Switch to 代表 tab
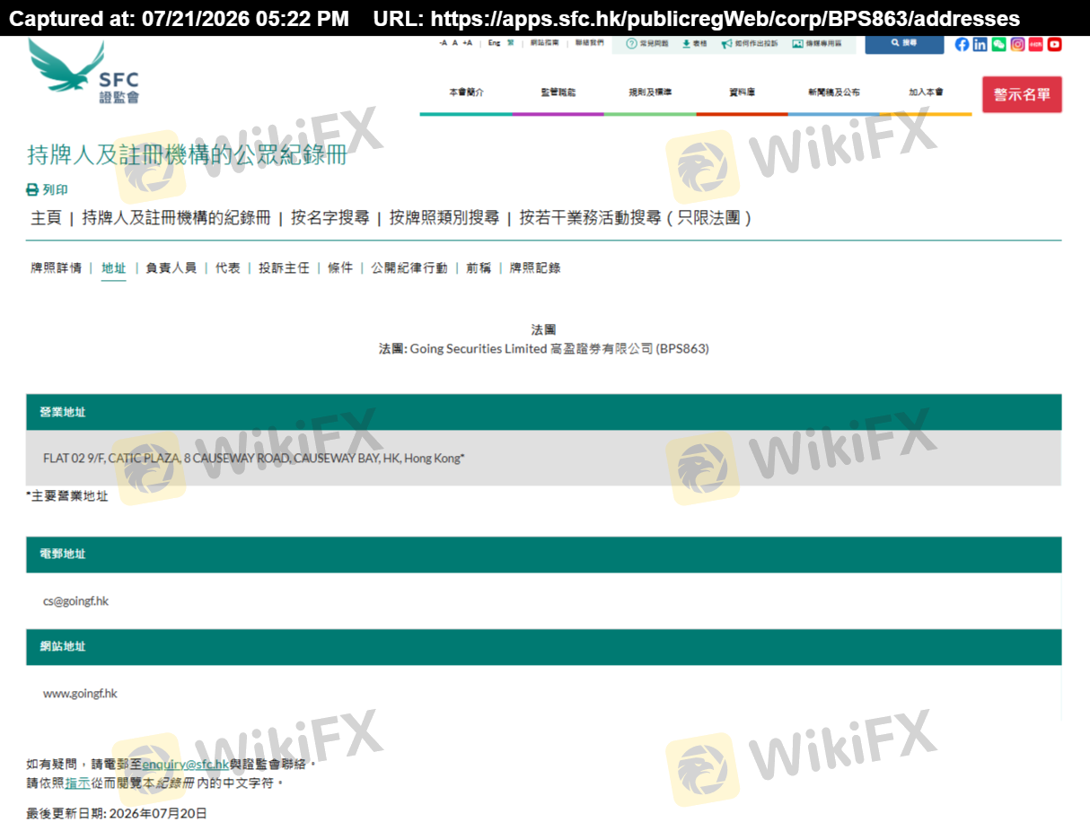The height and width of the screenshot is (831, 1090). [x=228, y=267]
